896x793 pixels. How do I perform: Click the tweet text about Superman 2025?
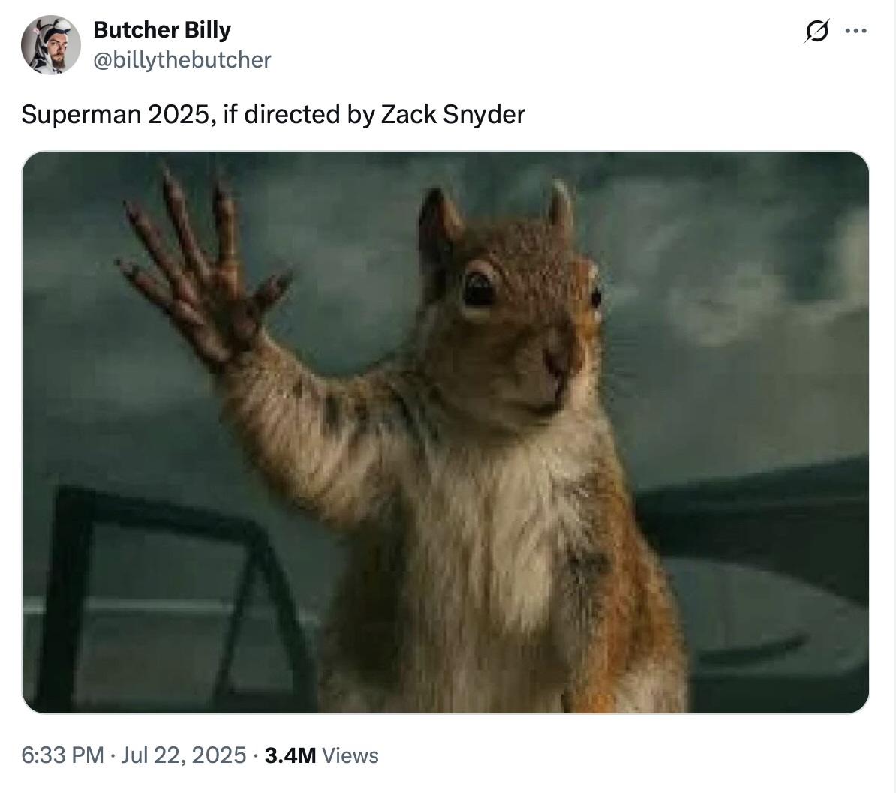click(x=273, y=114)
